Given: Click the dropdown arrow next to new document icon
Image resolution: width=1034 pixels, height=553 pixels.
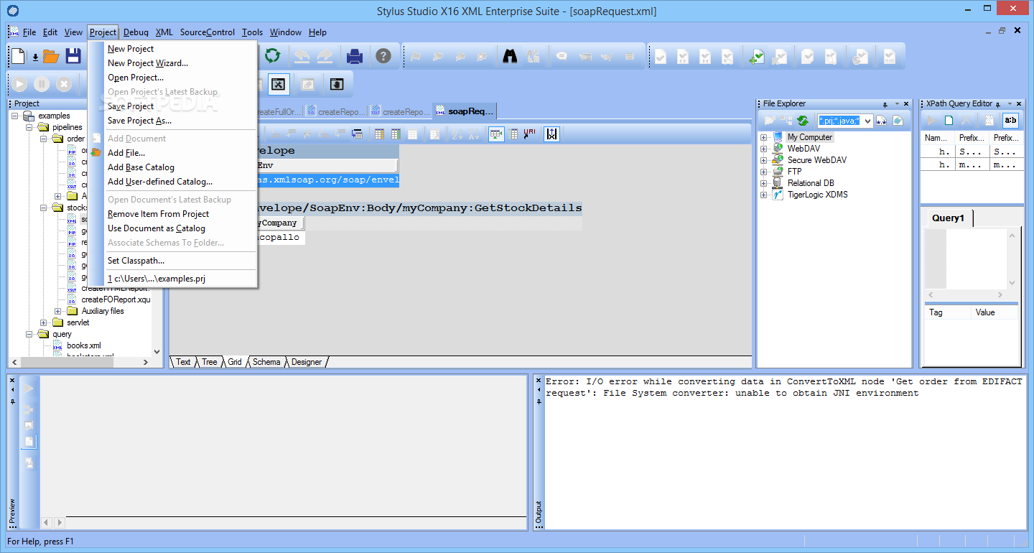Looking at the screenshot, I should [x=34, y=57].
